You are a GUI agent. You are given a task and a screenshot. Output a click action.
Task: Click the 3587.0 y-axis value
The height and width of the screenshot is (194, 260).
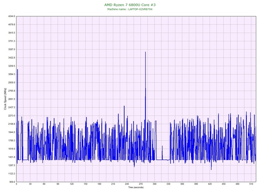[x=12, y=49]
